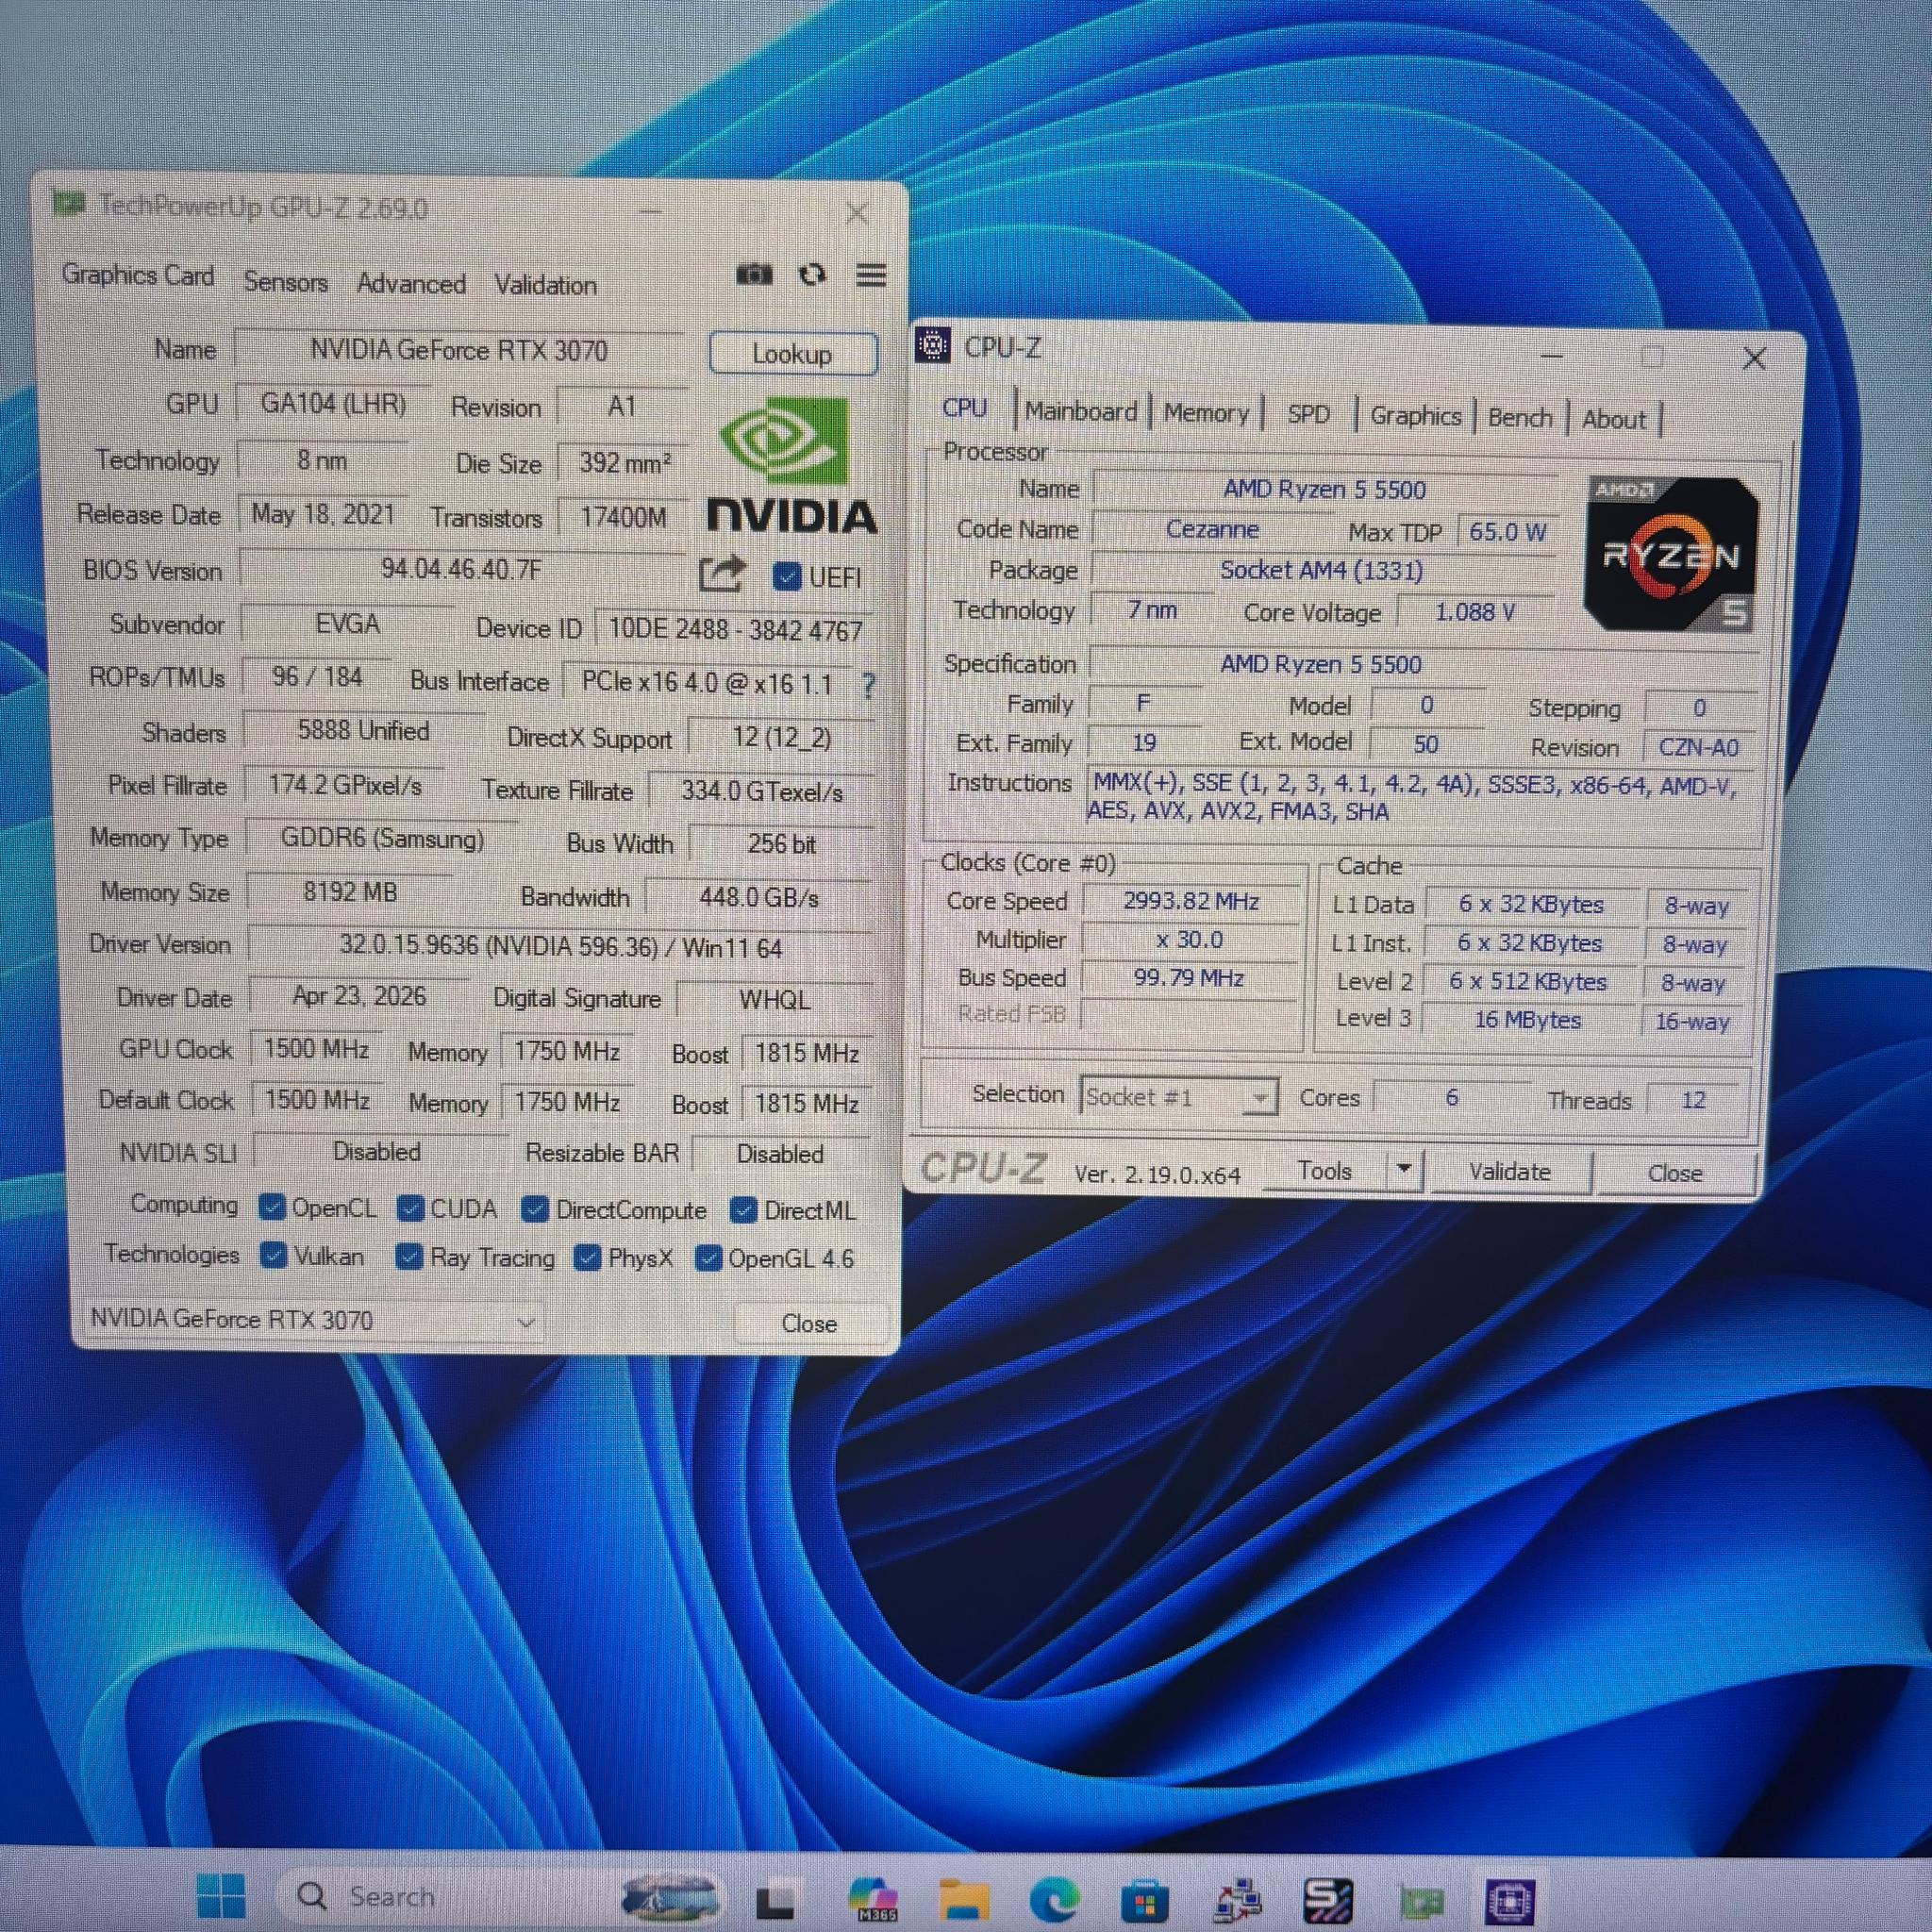Select the CPU tab in CPU-Z

(965, 408)
